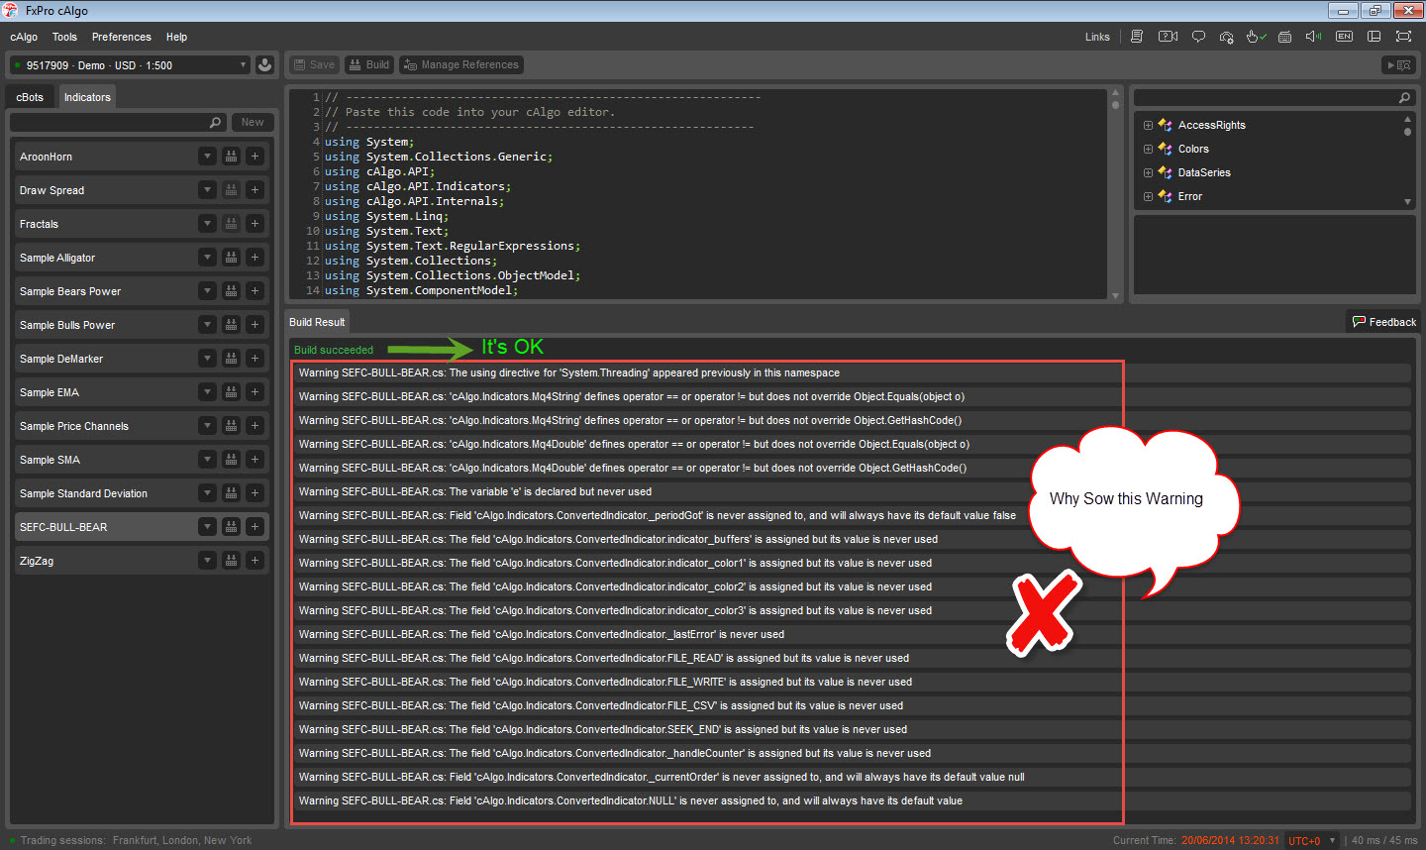Open the cAlgo menu
1426x850 pixels.
pos(24,37)
